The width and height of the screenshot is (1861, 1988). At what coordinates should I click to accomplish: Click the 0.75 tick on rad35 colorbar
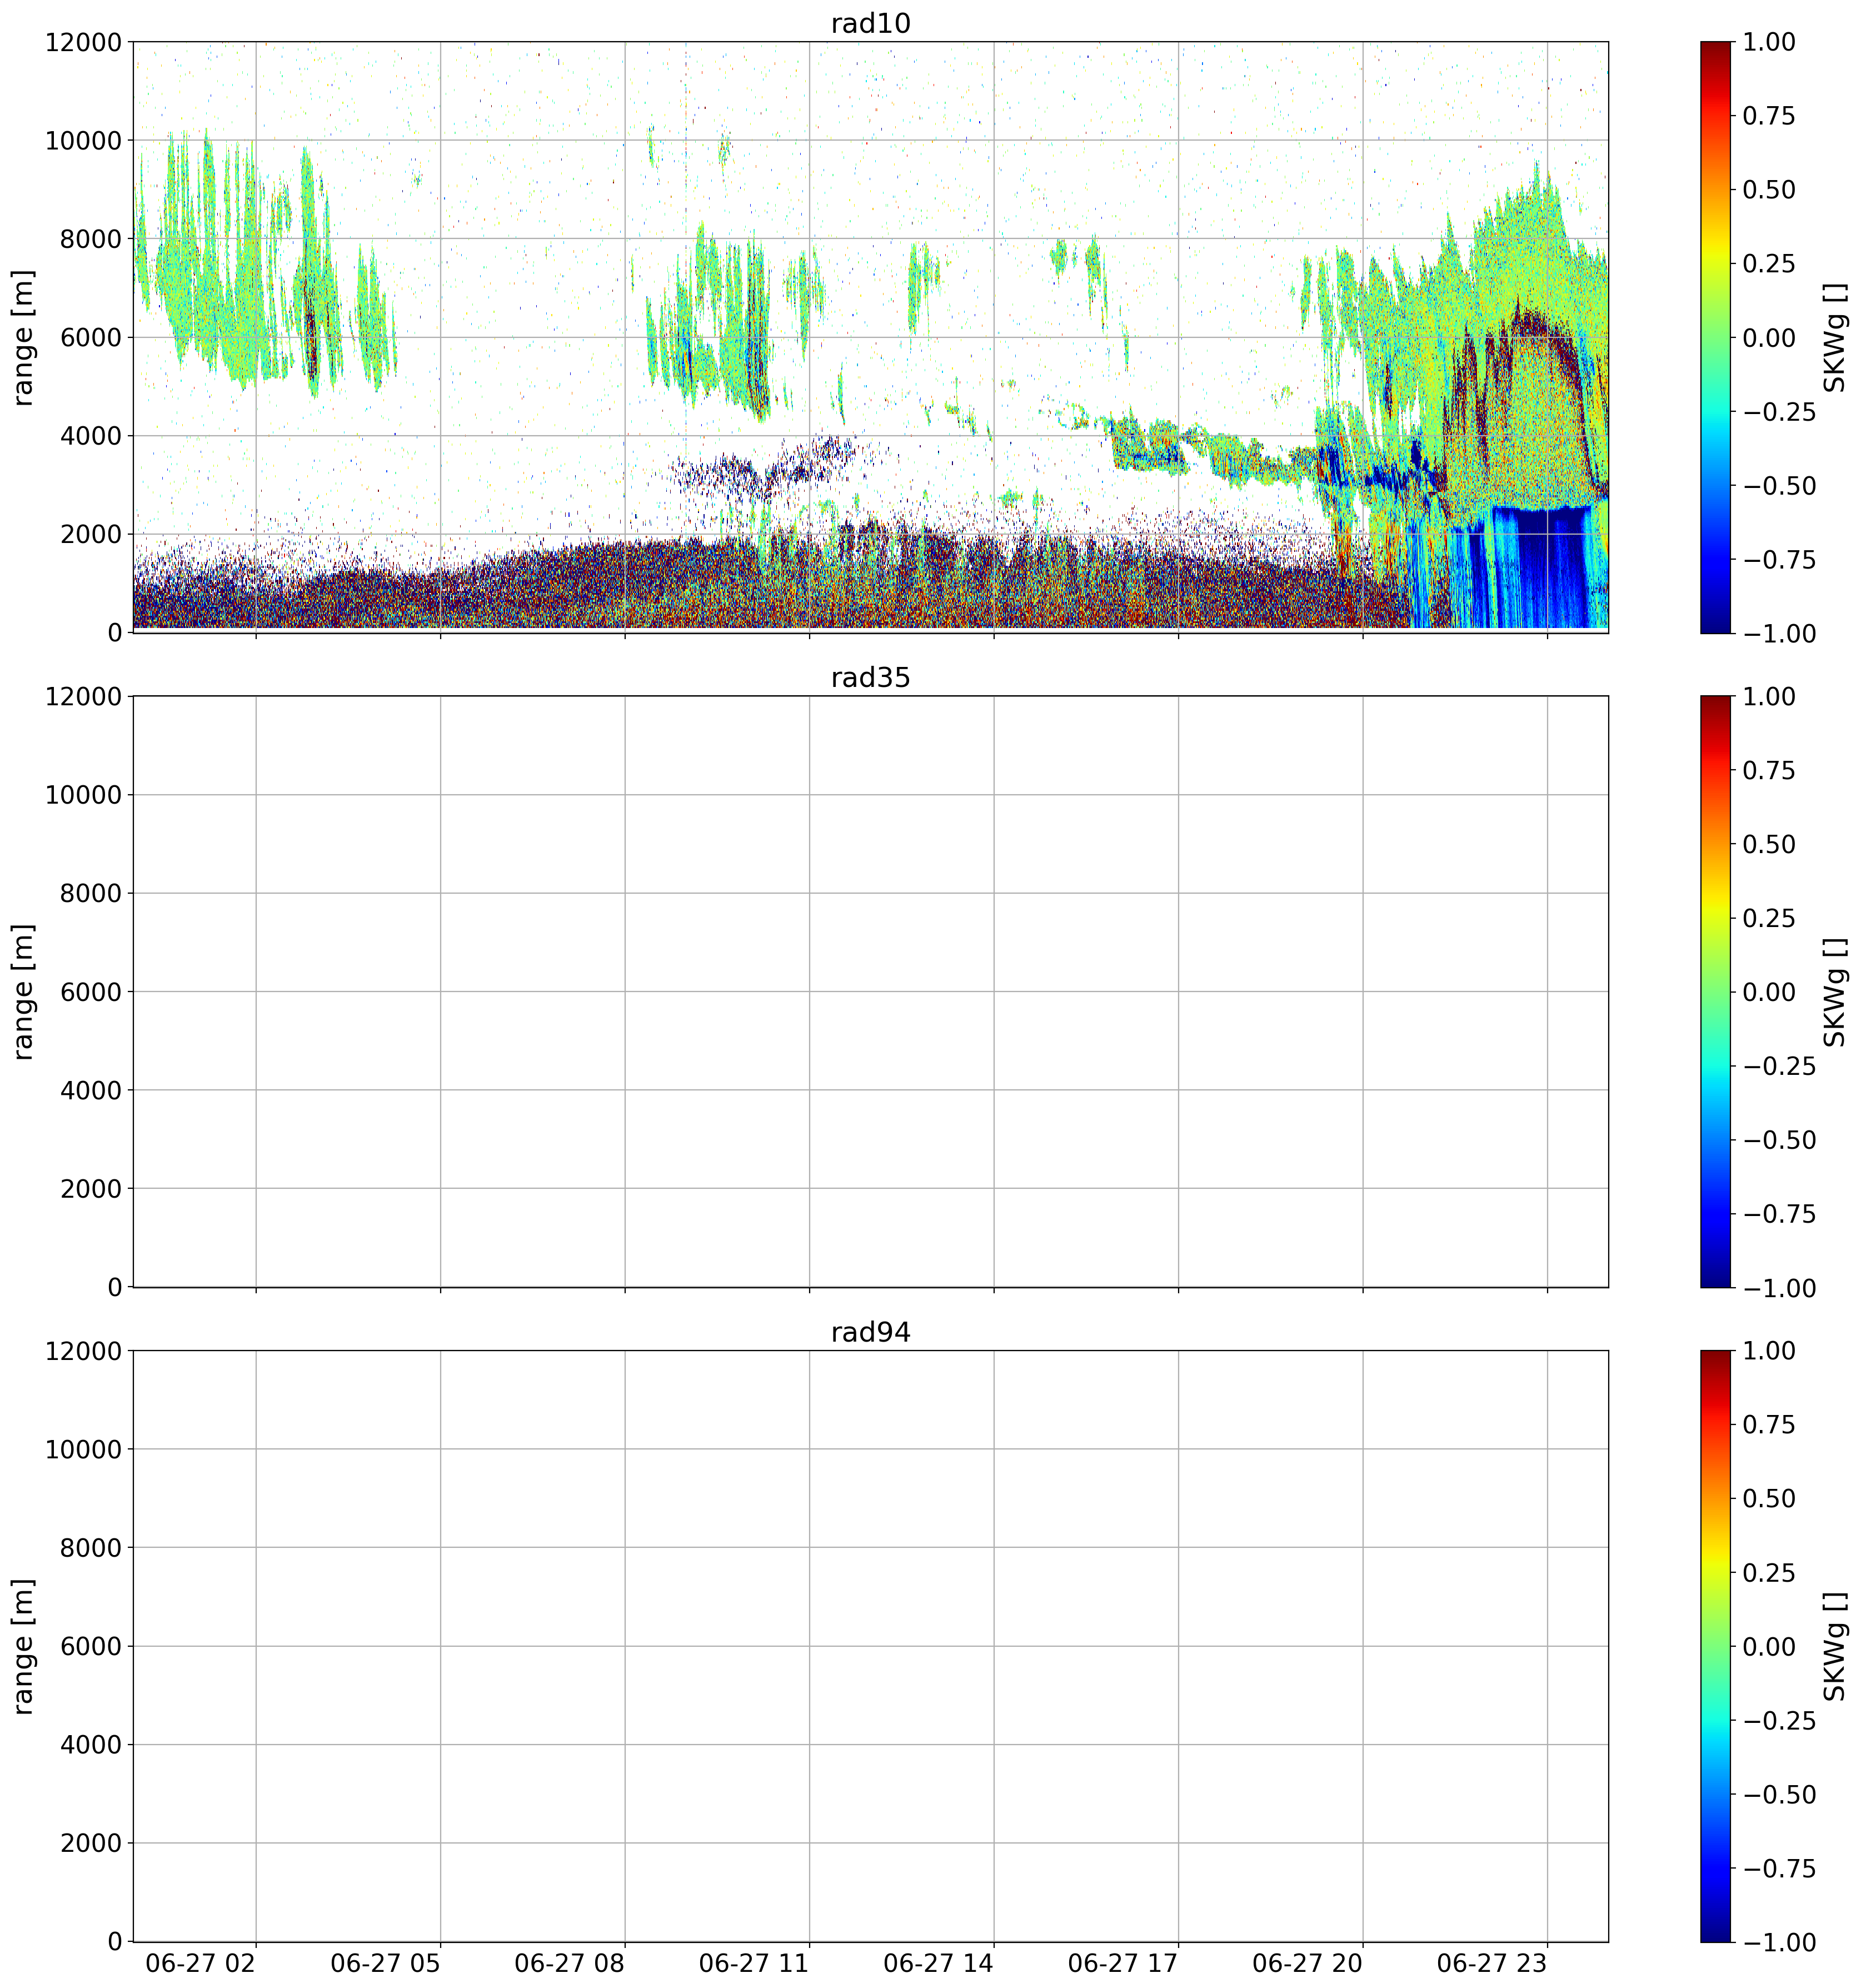coord(1769,770)
